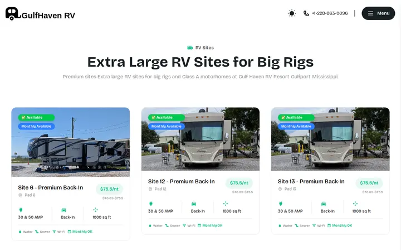Open Site 13 - Premium Back-In title

tap(311, 181)
